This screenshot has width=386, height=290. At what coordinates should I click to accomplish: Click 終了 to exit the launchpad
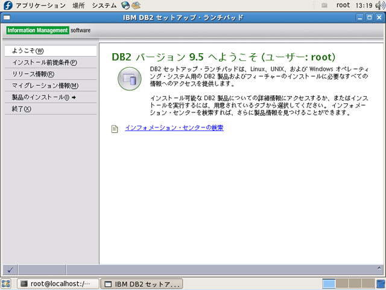click(22, 109)
